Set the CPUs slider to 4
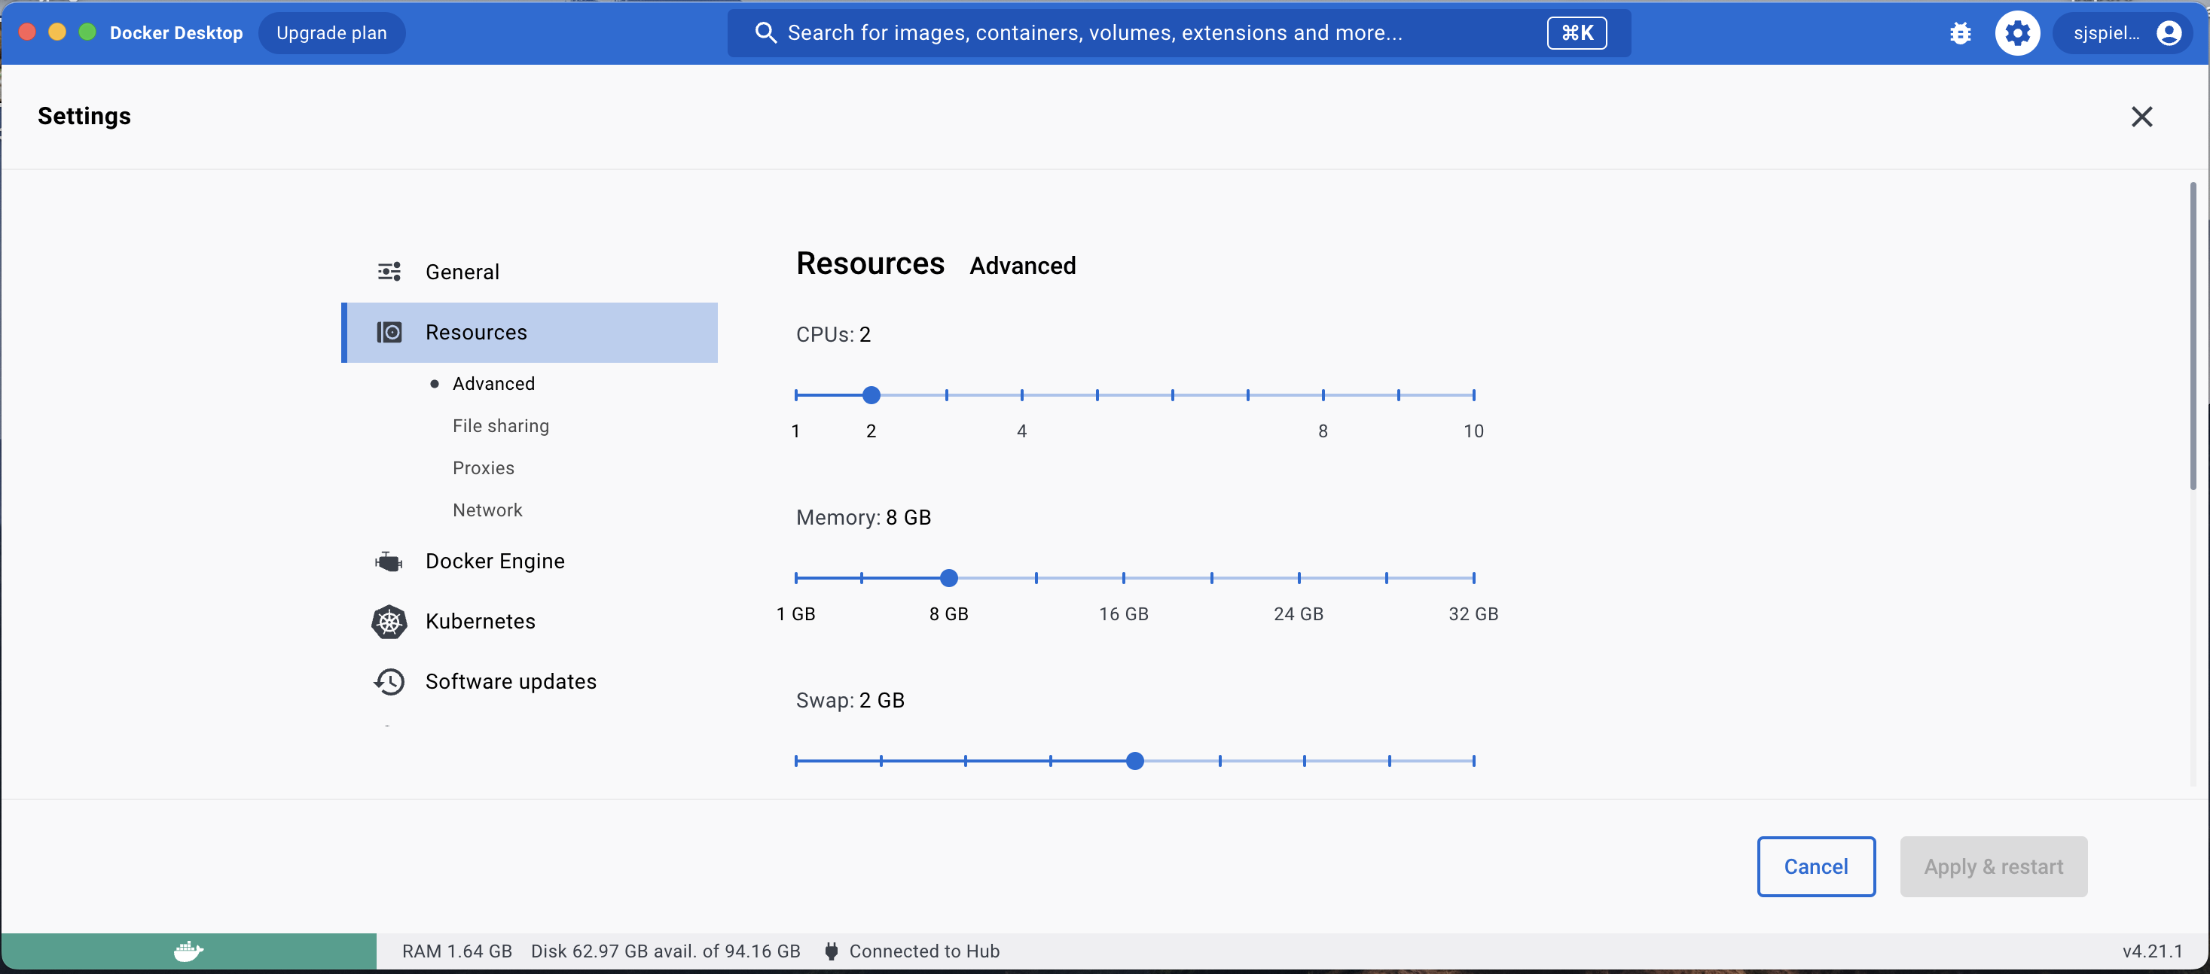This screenshot has width=2210, height=974. [x=1022, y=395]
